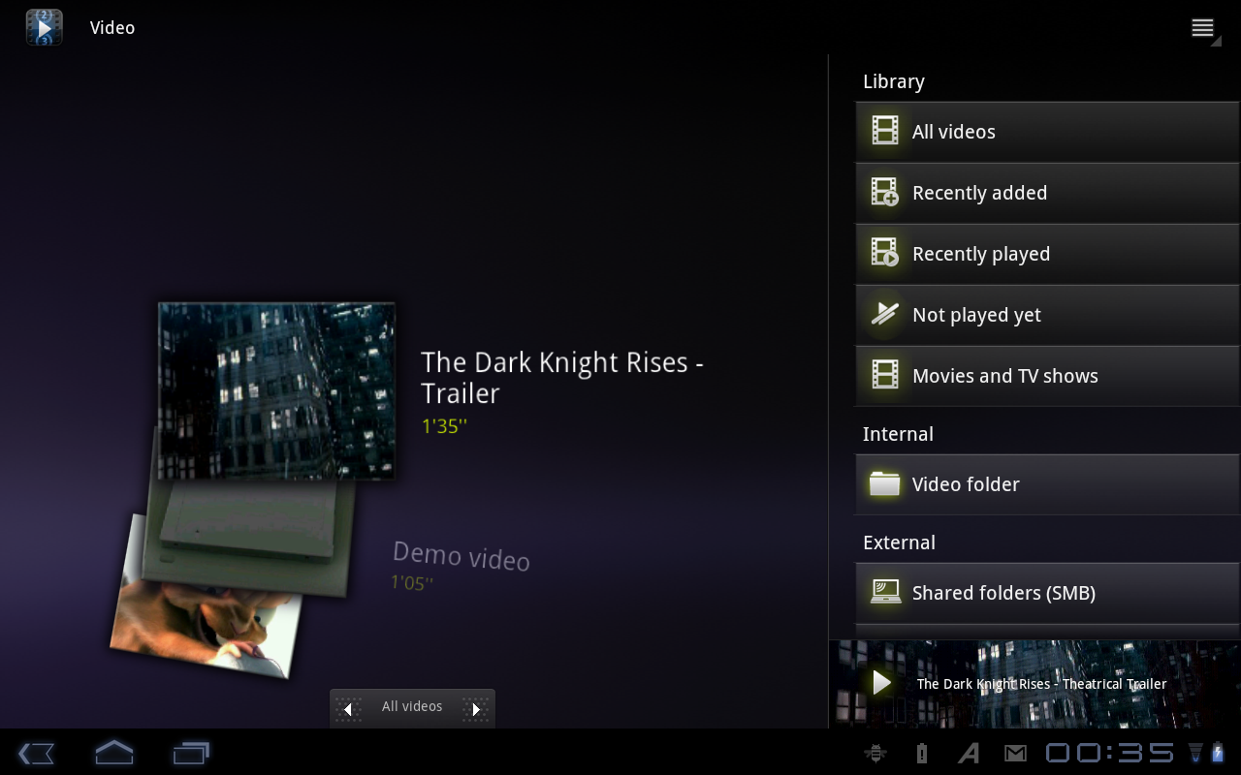Select the All videos film strip icon

884,131
